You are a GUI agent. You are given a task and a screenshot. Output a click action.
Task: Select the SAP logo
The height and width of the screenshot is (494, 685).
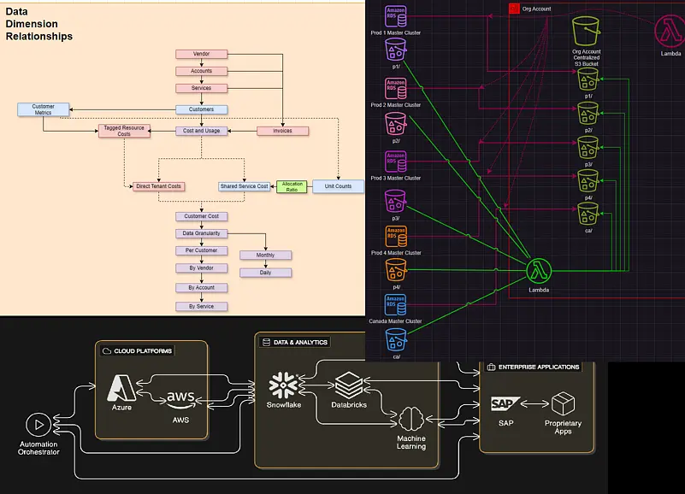tap(504, 403)
